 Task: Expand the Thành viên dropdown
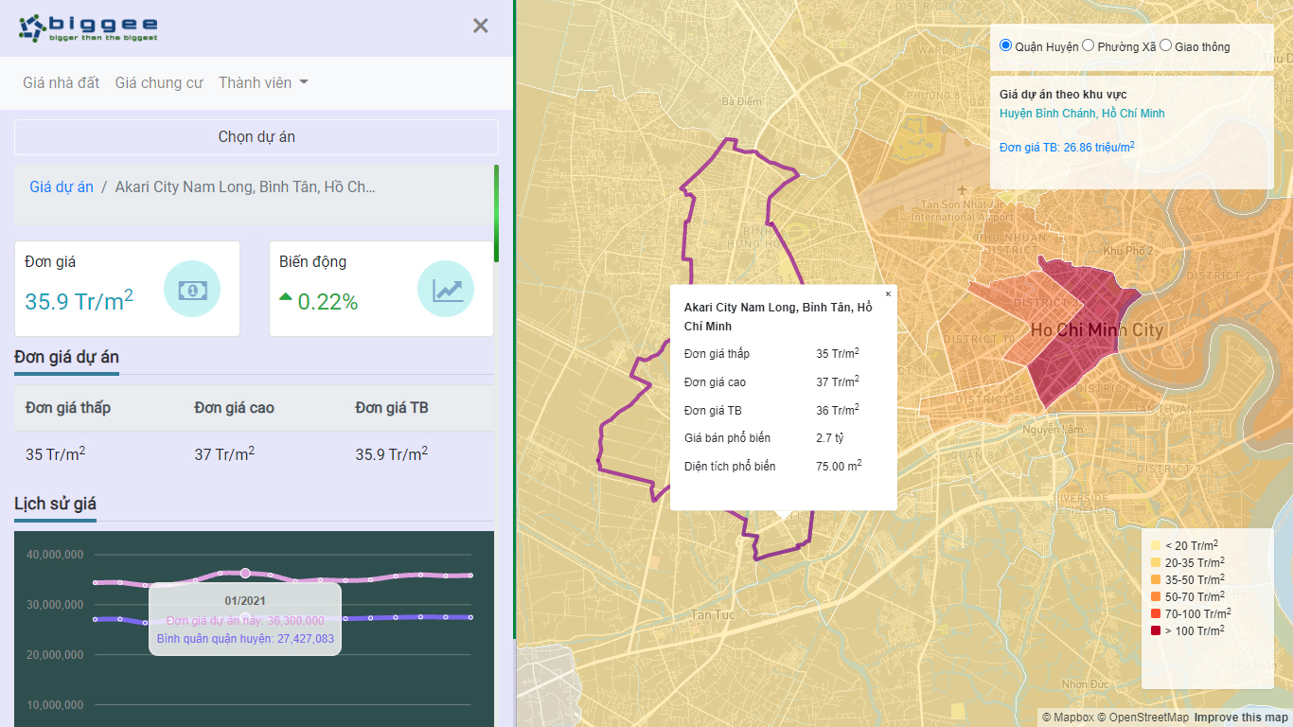tap(263, 82)
